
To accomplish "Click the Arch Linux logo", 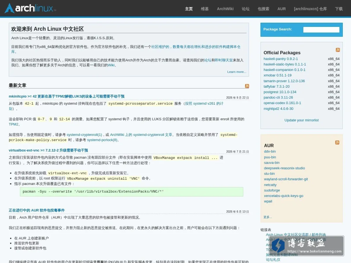I will (30, 8).
